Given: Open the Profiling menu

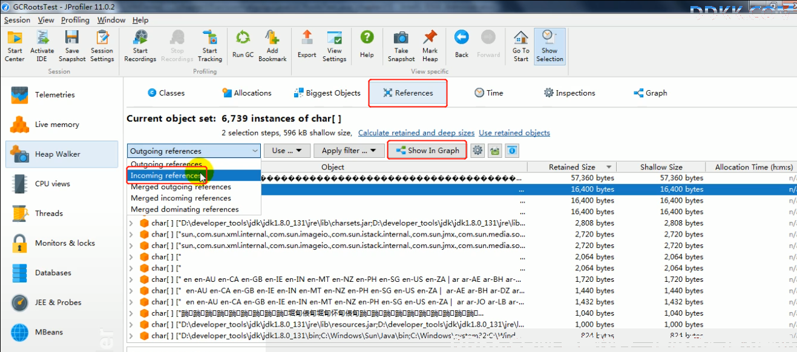Looking at the screenshot, I should coord(76,20).
